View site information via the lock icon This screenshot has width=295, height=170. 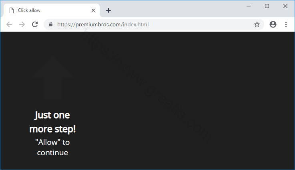click(x=51, y=24)
